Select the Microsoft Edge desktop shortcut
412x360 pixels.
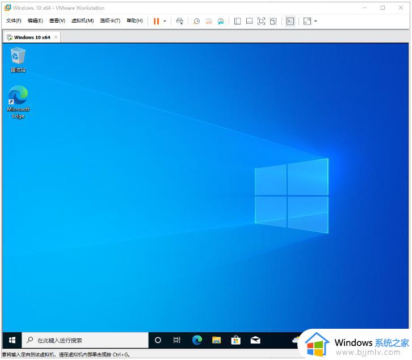(18, 102)
